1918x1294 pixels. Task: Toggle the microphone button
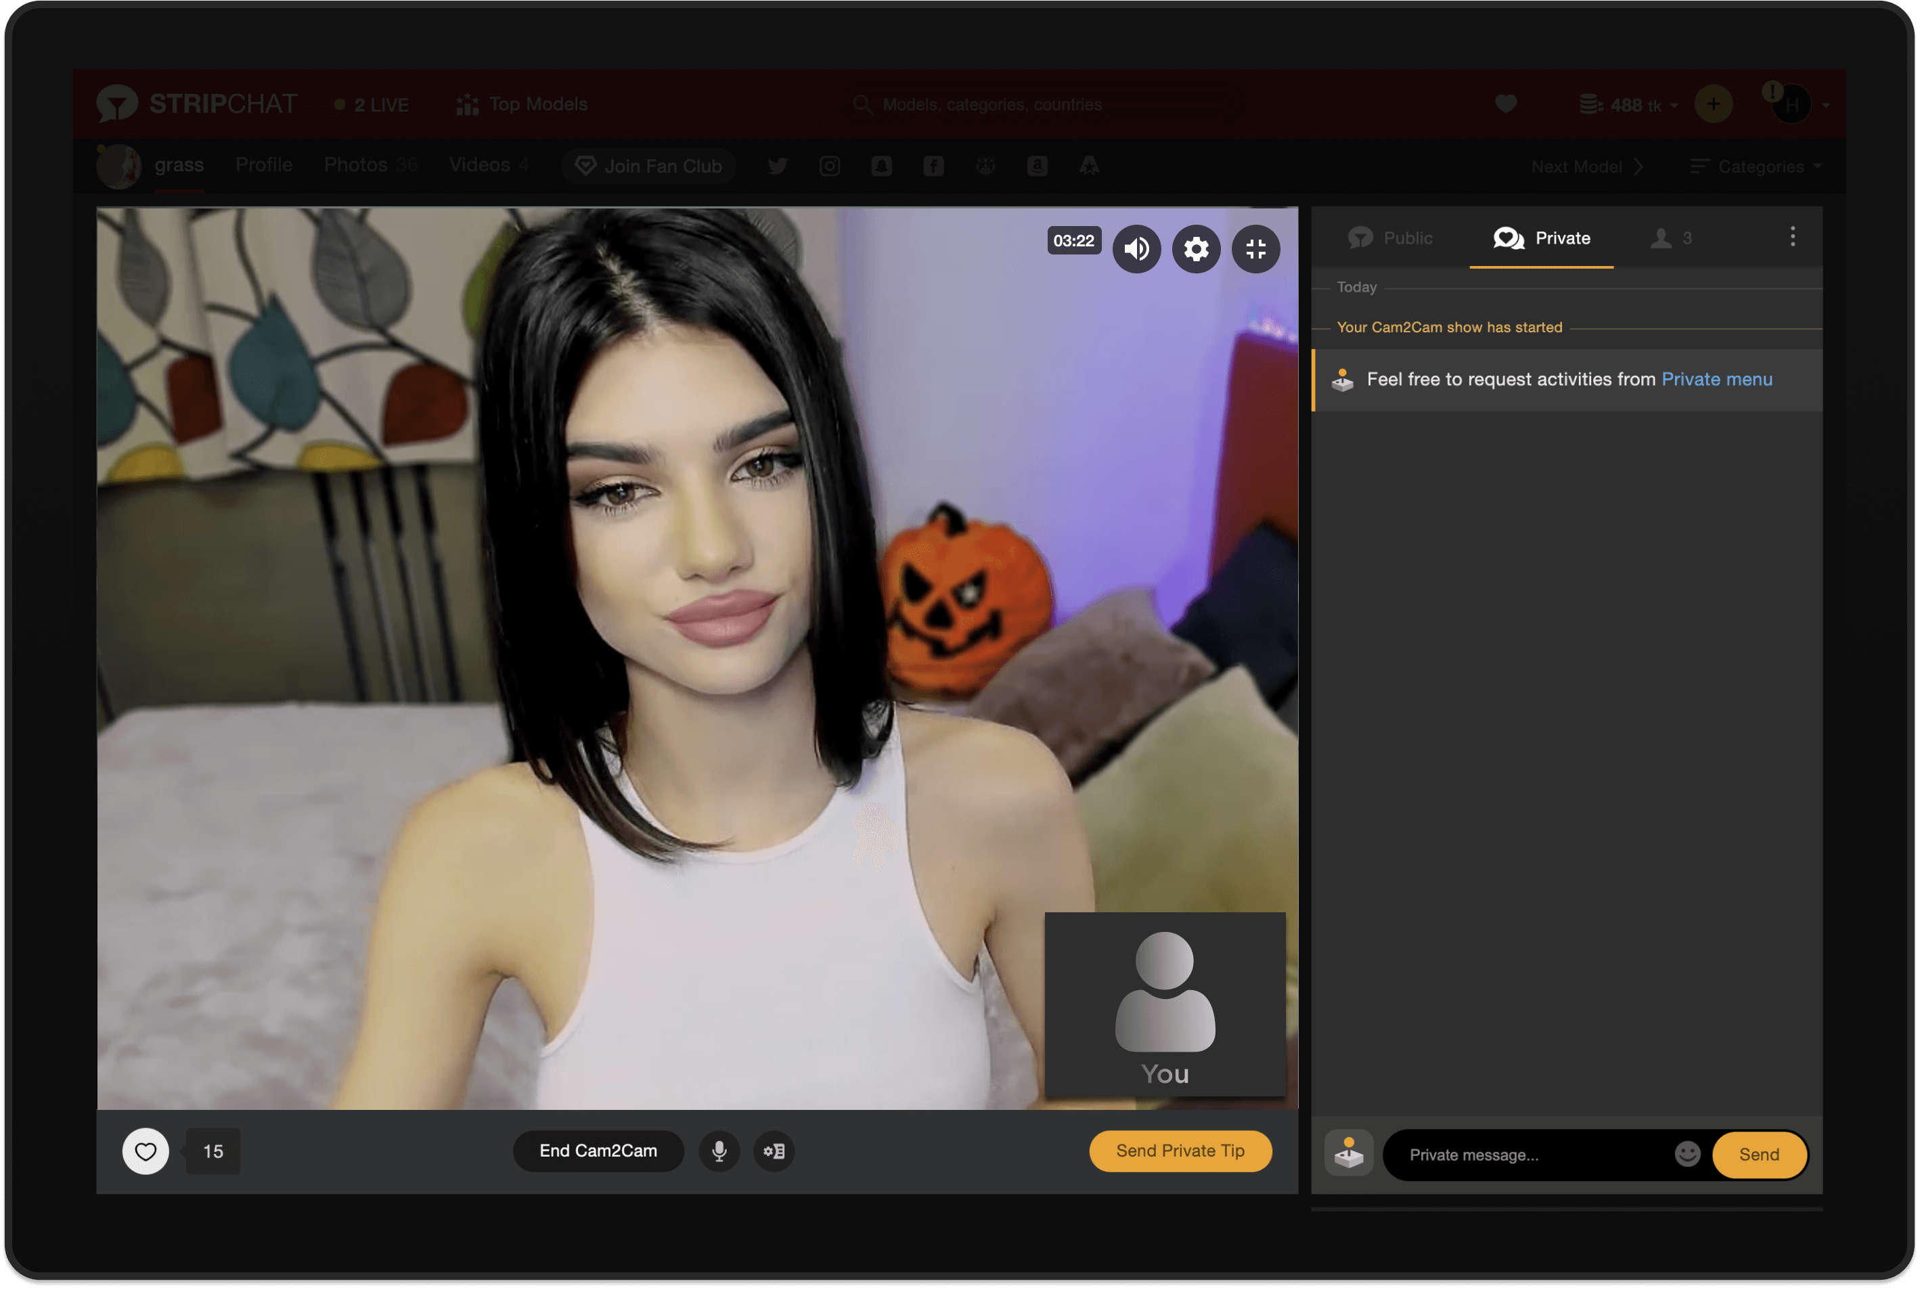[x=719, y=1151]
